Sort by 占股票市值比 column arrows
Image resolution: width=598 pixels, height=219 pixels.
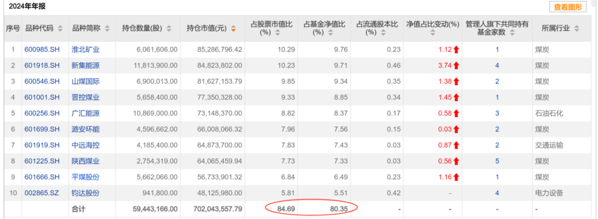[x=277, y=33]
